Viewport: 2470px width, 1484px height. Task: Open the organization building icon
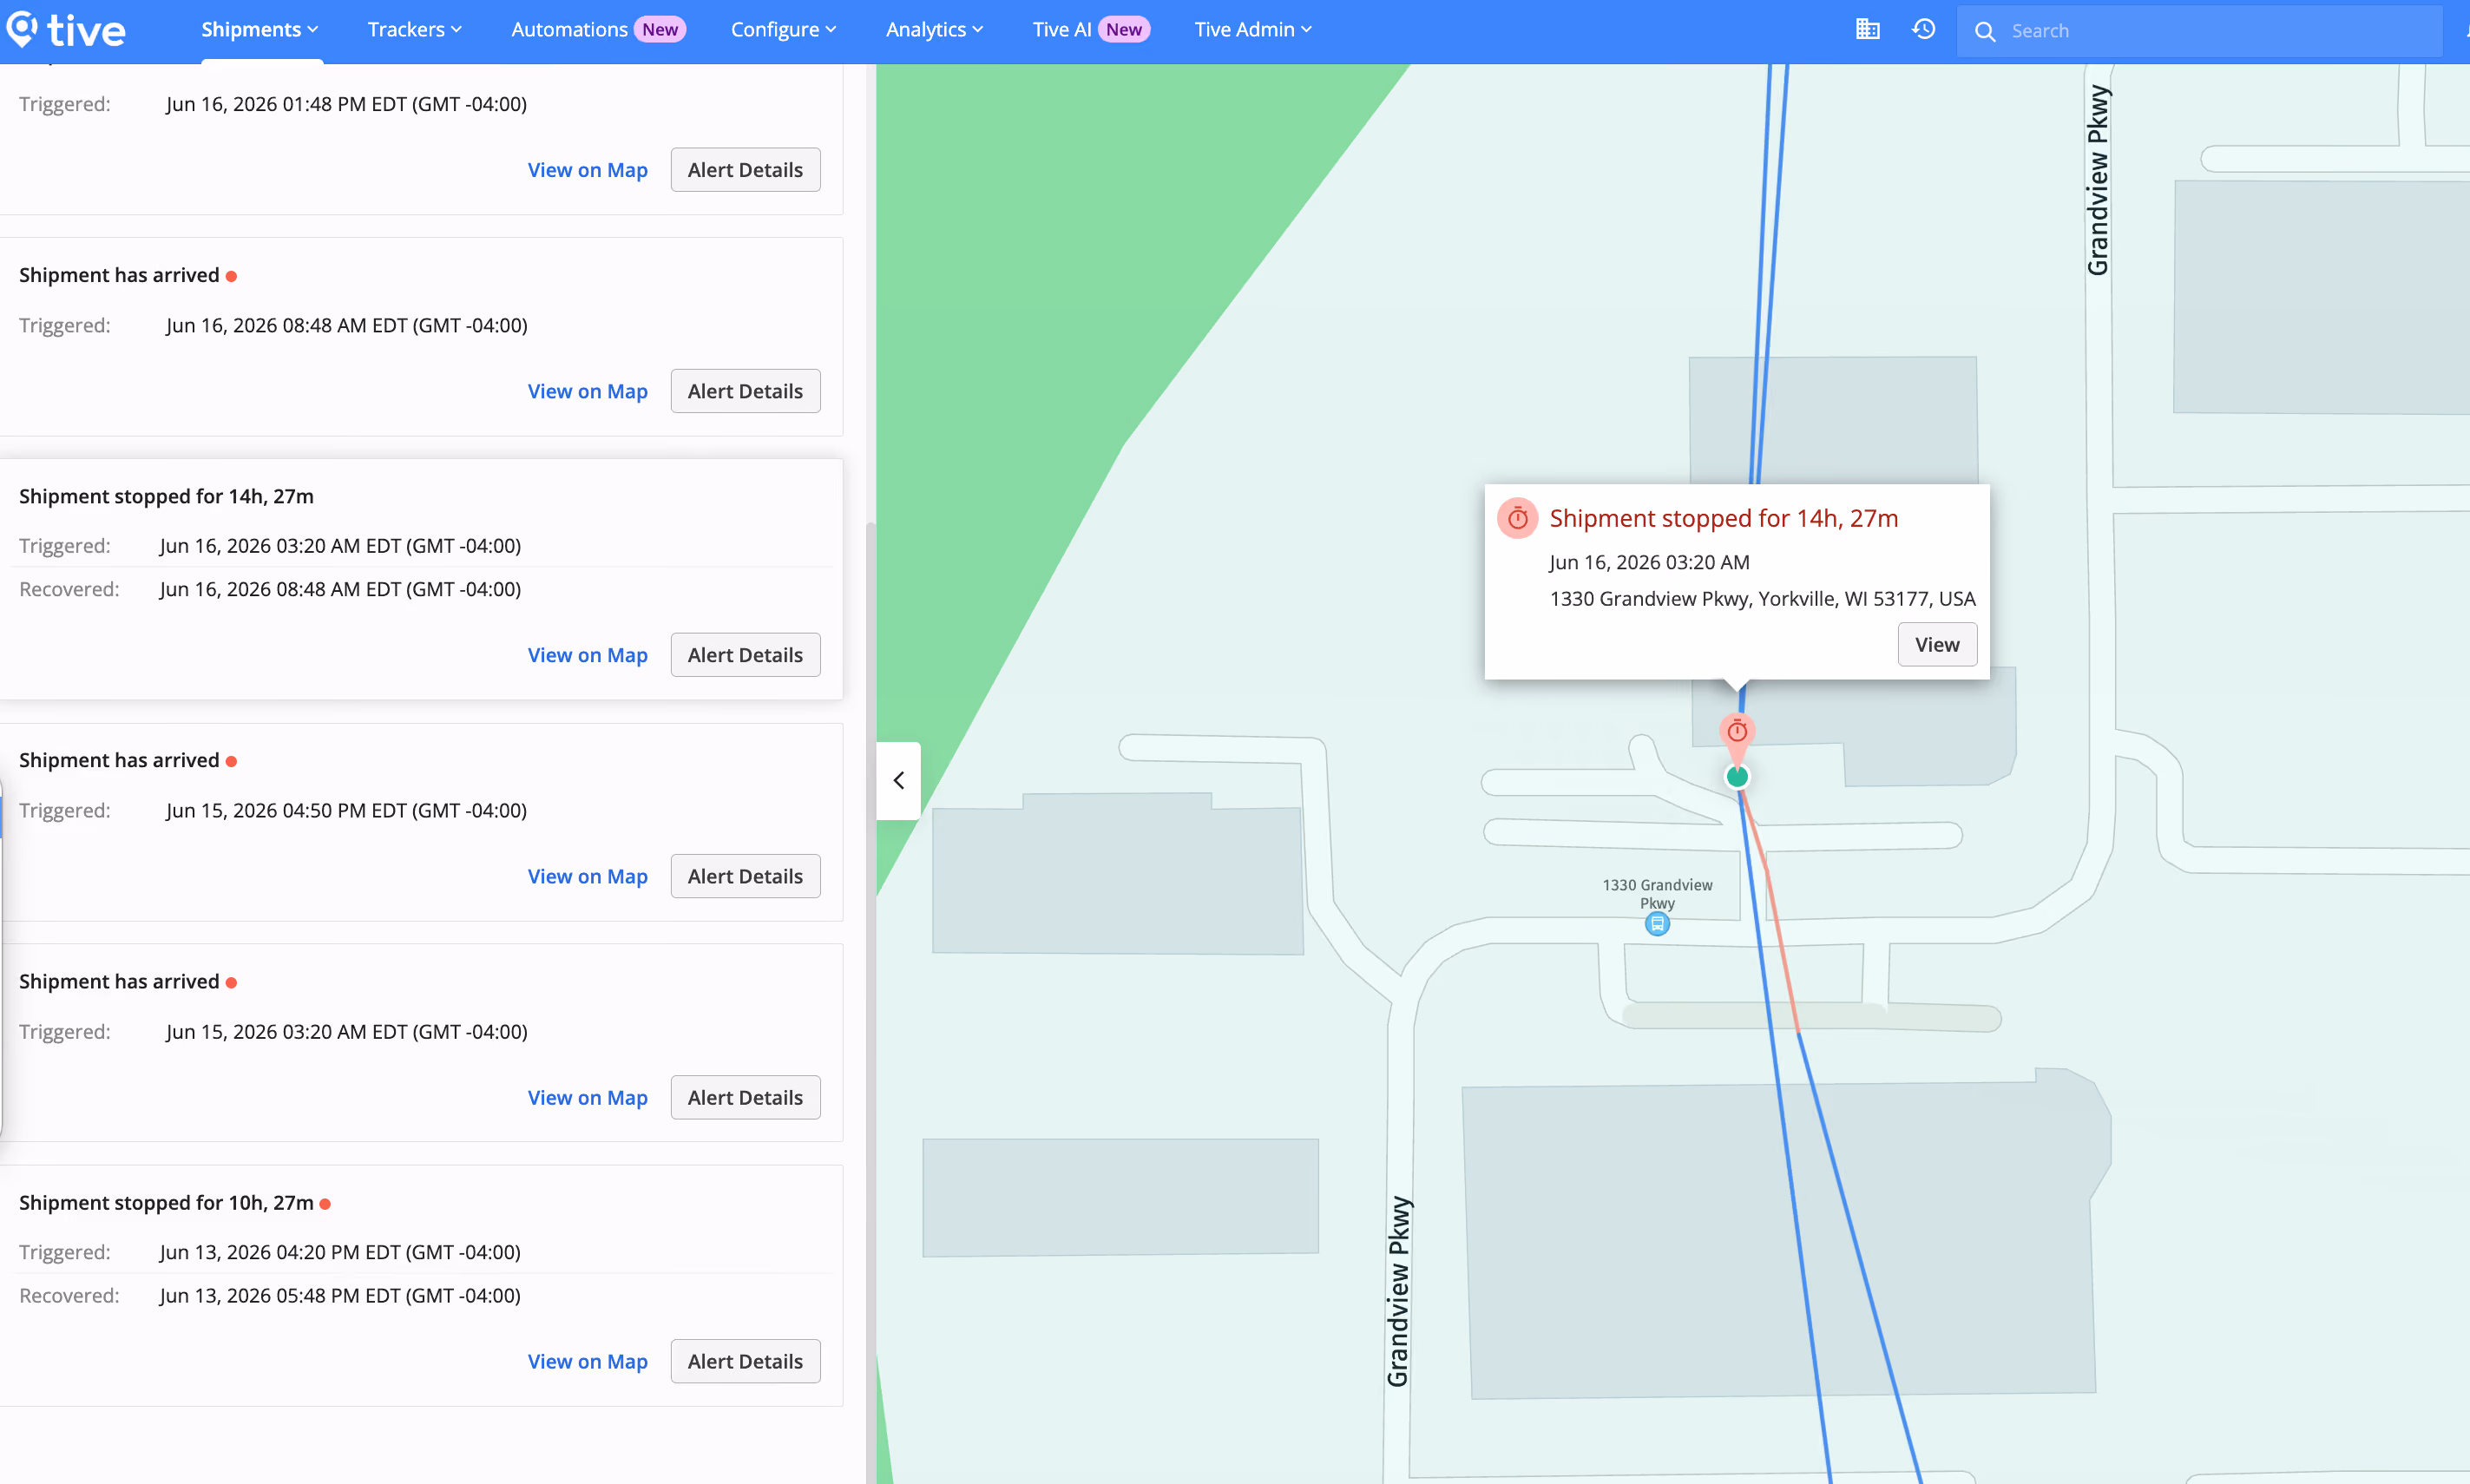click(1867, 30)
